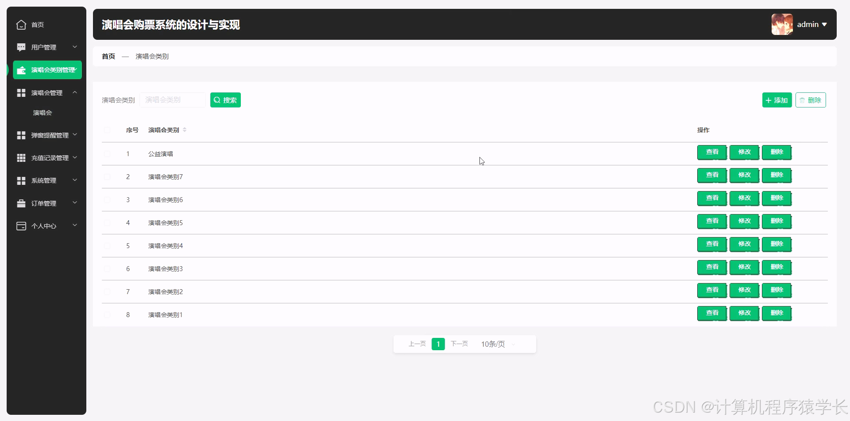The width and height of the screenshot is (850, 421).
Task: Click the green 搜索 button
Action: pos(225,100)
